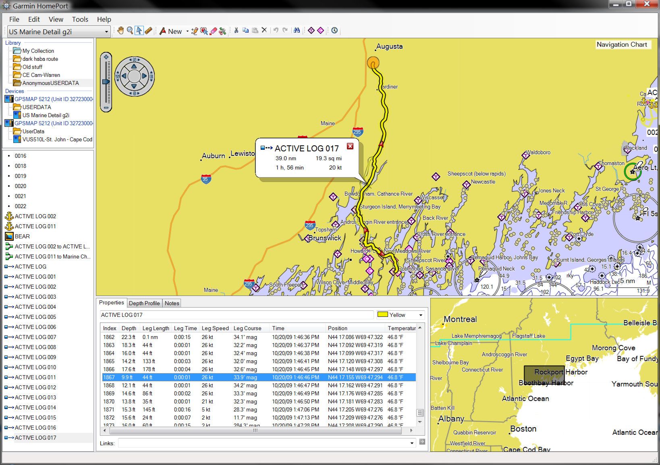Open the View menu
The image size is (660, 465).
pos(56,19)
